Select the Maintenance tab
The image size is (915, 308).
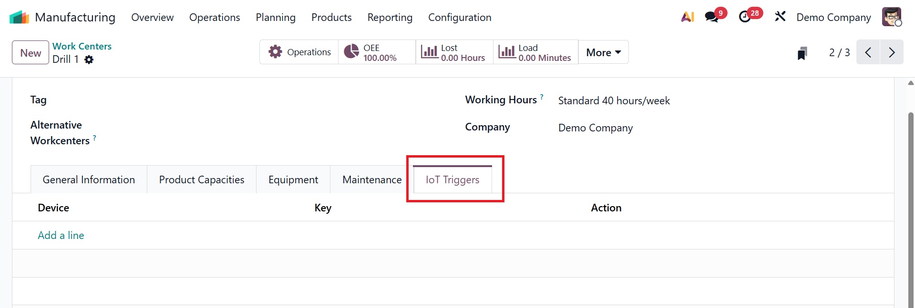click(372, 180)
